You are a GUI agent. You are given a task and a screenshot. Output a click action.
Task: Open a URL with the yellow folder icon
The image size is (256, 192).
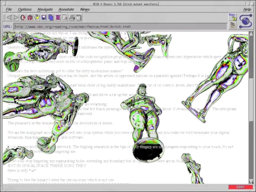[x=37, y=17]
